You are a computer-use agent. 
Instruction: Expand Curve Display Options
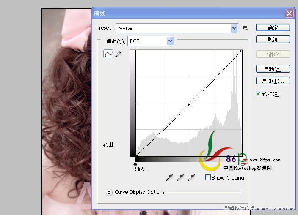click(x=109, y=192)
